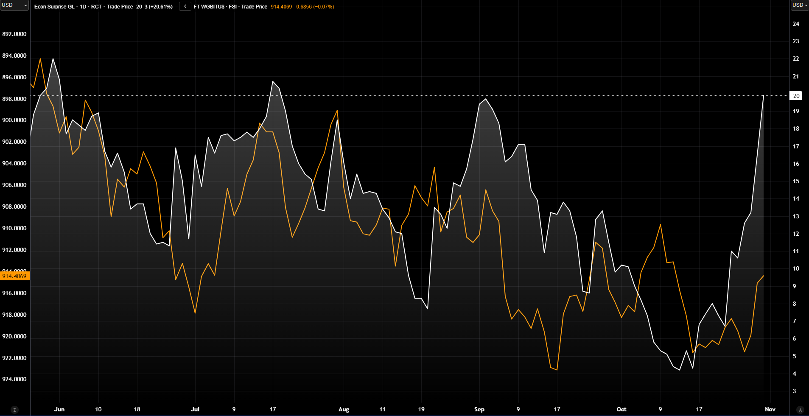Click the 1D interval in the legend
Image resolution: width=809 pixels, height=416 pixels.
(x=83, y=7)
